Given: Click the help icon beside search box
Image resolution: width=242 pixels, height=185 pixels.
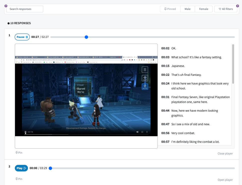Looking at the screenshot, I should 6,6.
